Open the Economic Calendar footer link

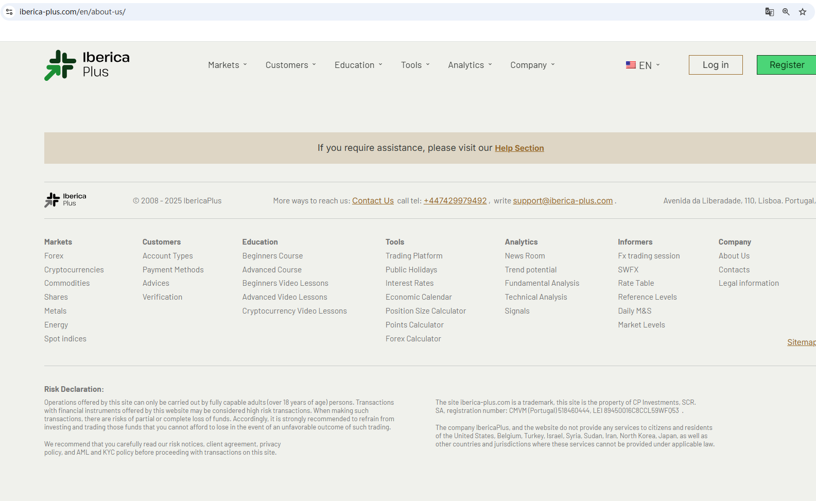point(419,297)
